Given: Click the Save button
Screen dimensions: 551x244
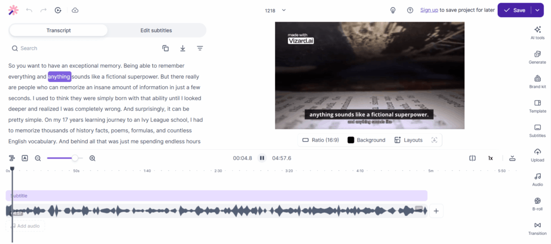Looking at the screenshot, I should pos(514,10).
